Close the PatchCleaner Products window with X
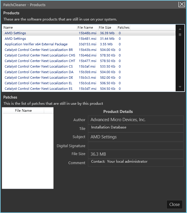Screen dimensions: 187x213 (x=181, y=4)
